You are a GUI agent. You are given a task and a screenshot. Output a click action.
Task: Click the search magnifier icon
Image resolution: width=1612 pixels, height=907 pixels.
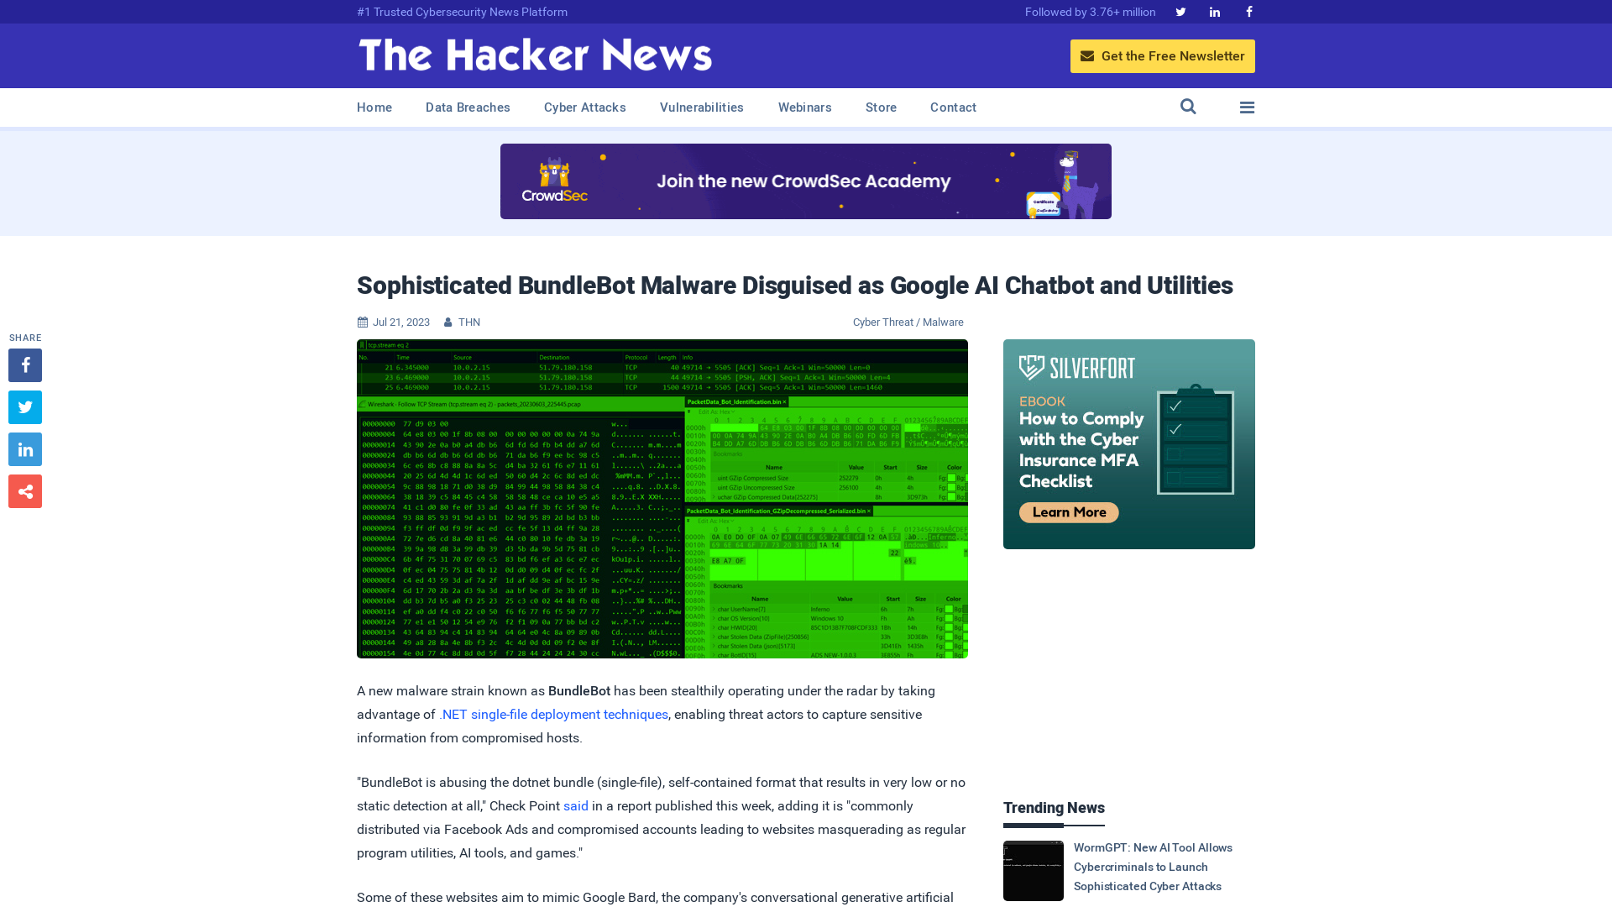coord(1188,107)
